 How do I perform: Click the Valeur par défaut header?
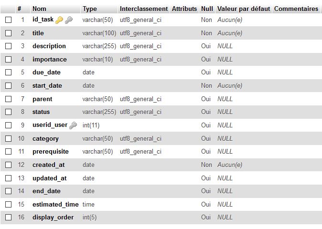[244, 9]
